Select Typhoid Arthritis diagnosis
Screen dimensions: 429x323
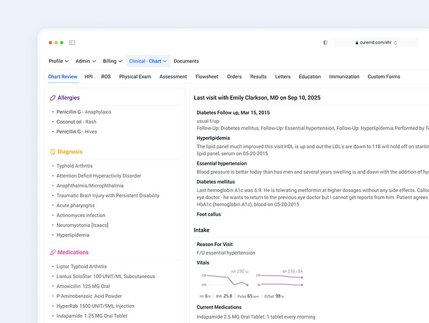tap(75, 166)
